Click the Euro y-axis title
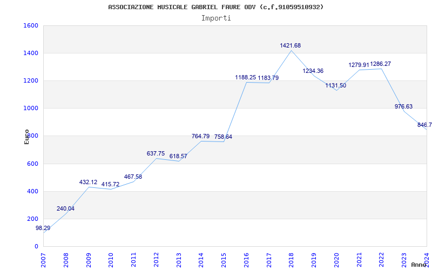Screen dimensions: 432x270 [26, 137]
